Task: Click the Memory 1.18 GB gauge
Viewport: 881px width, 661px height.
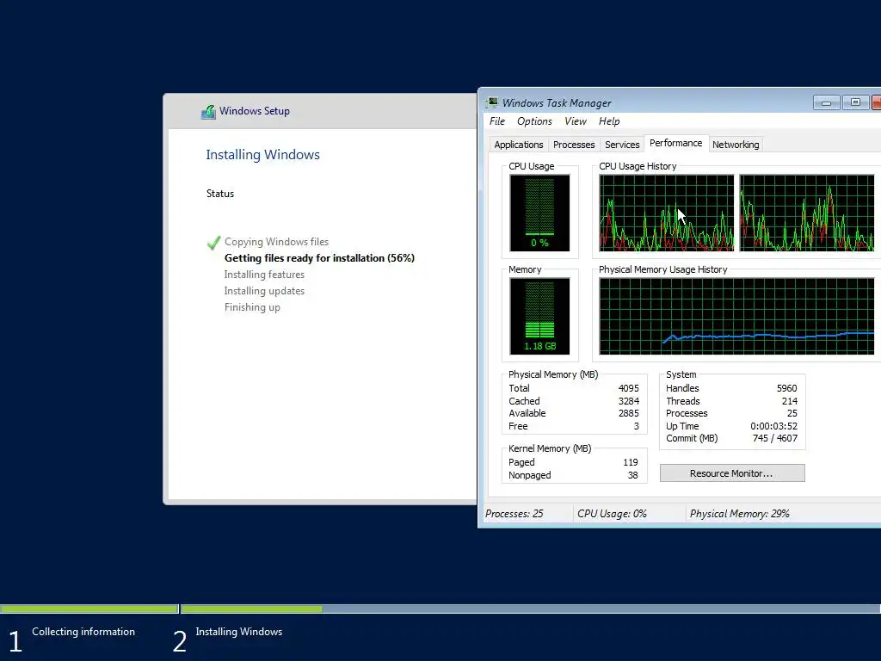Action: click(x=539, y=317)
